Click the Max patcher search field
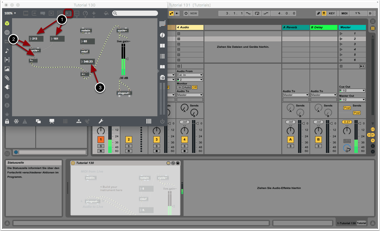380x231 pixels. coord(137,13)
